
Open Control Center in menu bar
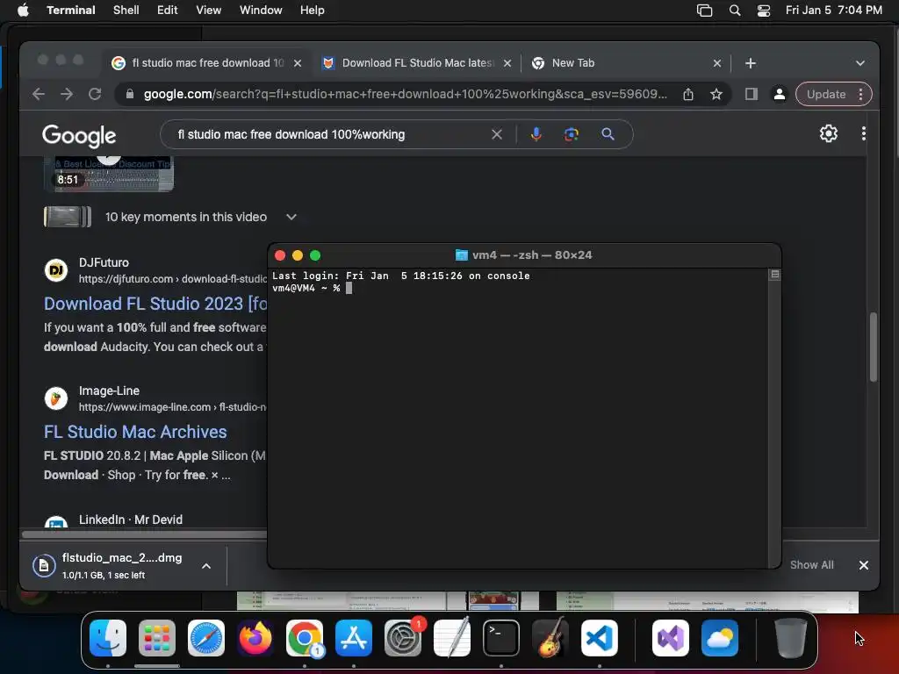tap(764, 11)
